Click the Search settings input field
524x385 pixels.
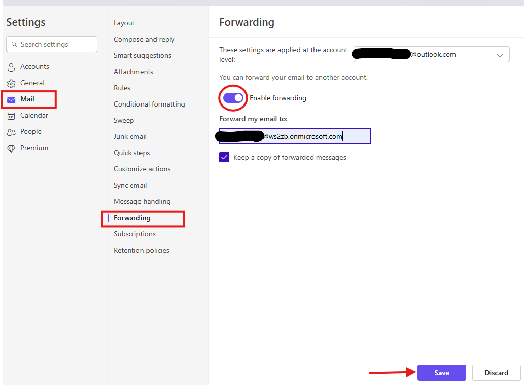[52, 44]
